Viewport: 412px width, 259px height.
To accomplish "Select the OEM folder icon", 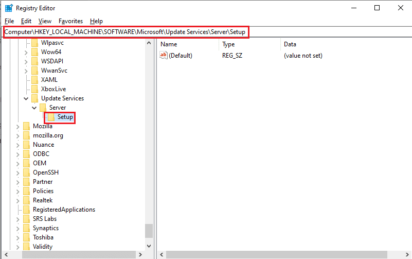I will coord(26,163).
